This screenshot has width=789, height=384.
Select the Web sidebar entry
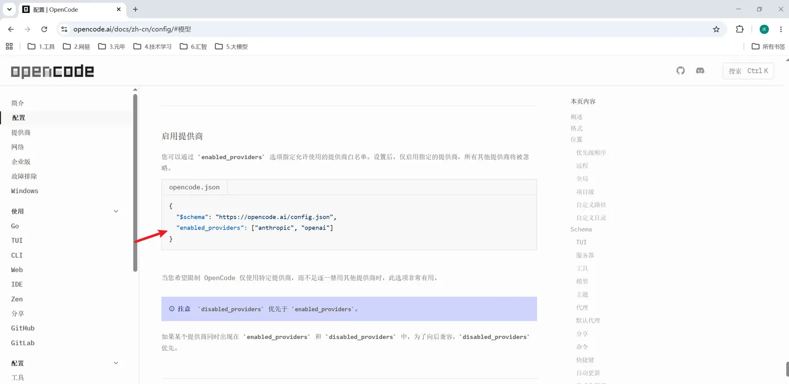17,270
